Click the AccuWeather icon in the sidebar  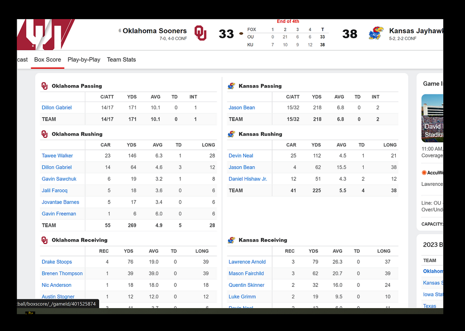click(424, 173)
